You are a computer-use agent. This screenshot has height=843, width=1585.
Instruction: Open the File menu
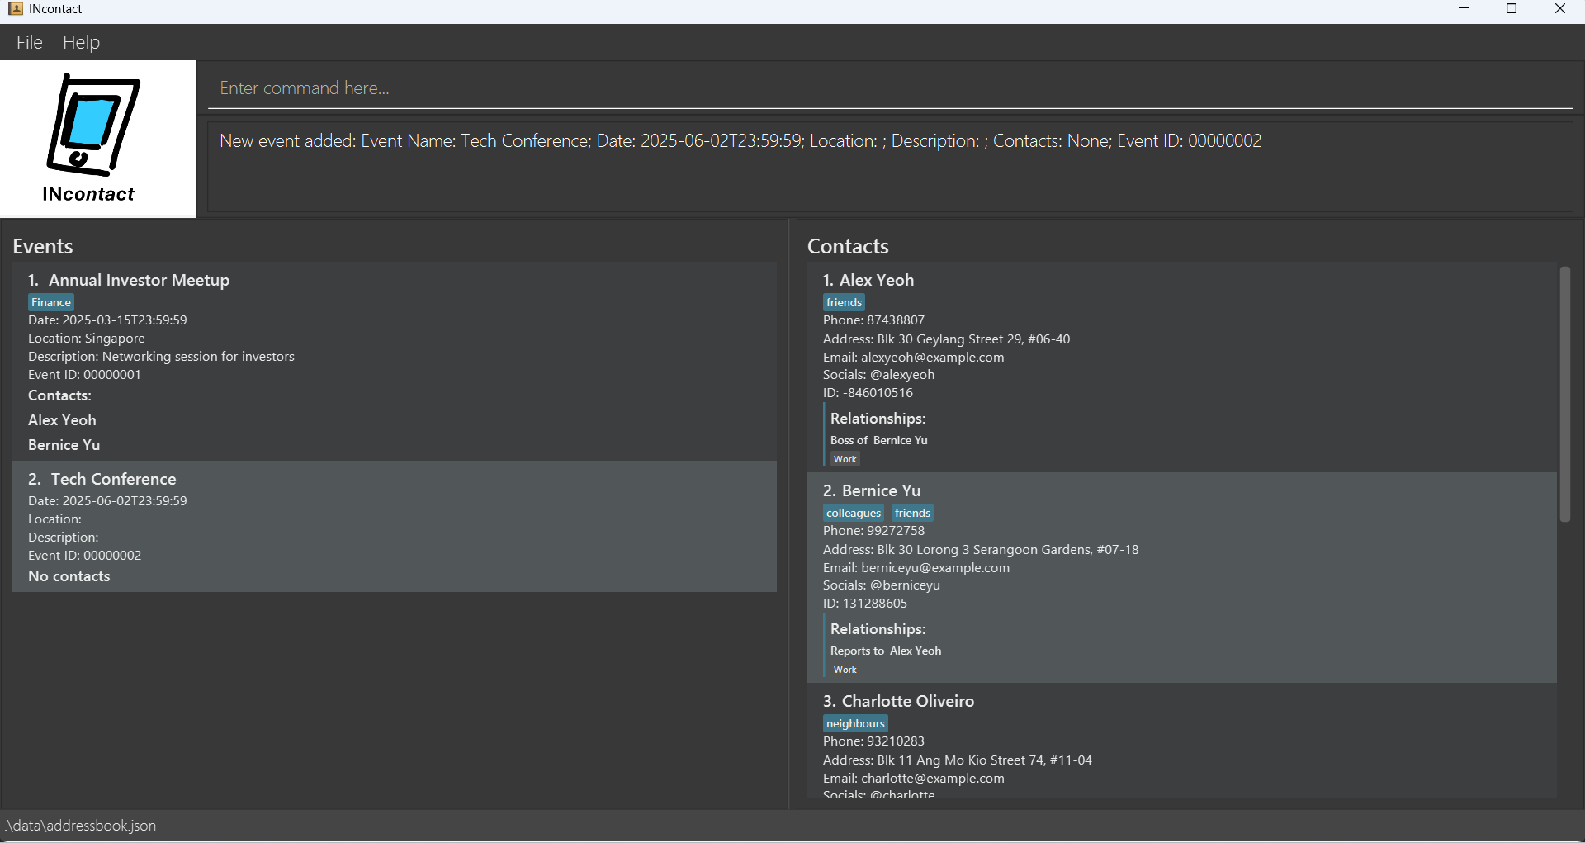29,42
